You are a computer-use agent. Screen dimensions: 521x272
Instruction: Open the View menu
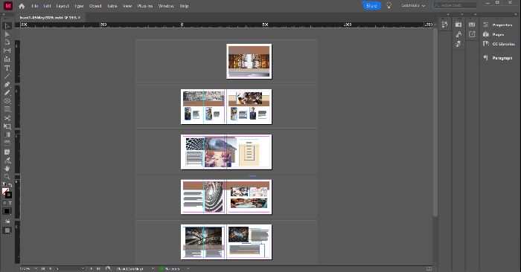coord(127,6)
